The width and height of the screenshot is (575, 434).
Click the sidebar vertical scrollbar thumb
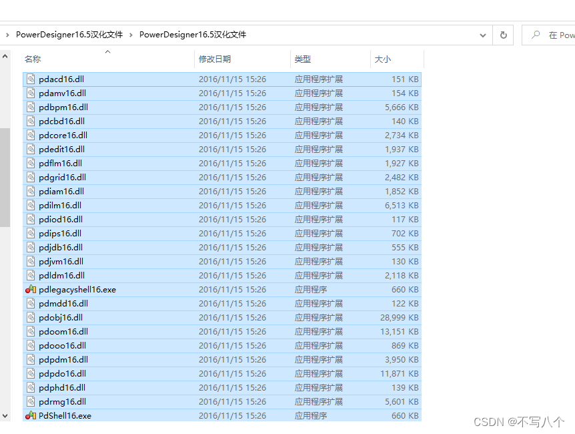click(5, 178)
